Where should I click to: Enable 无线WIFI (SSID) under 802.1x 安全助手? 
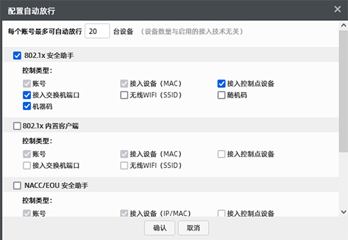(124, 95)
